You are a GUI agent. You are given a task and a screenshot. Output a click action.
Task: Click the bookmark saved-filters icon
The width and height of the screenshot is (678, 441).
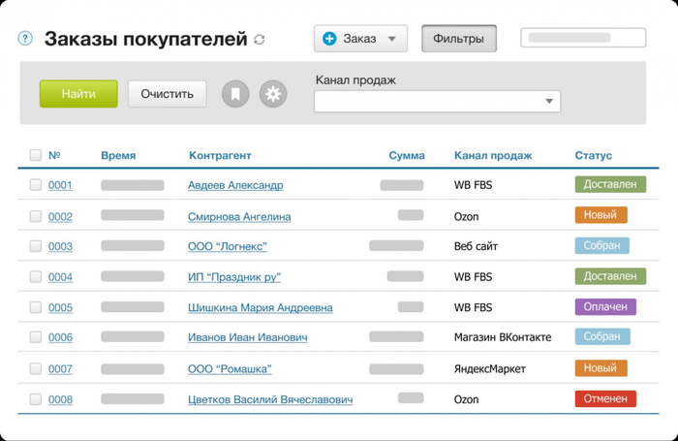pyautogui.click(x=235, y=94)
